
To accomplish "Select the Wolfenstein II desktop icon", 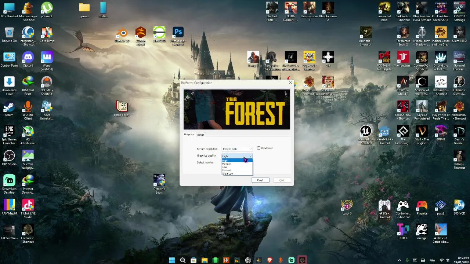I will [x=403, y=60].
